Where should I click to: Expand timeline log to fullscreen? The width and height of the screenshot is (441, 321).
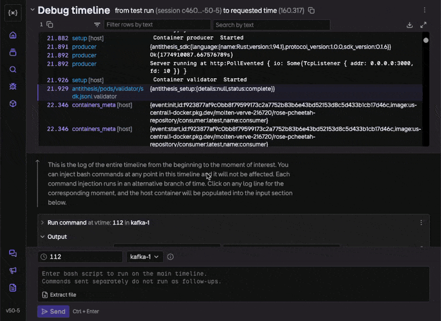coord(423,25)
